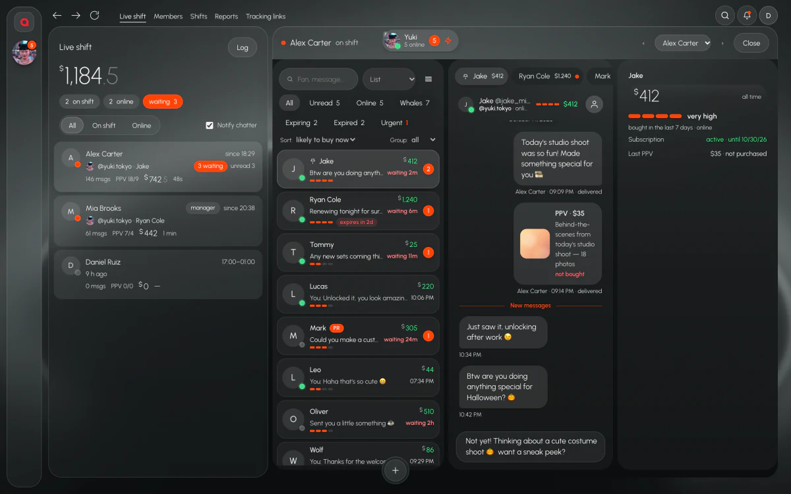Filter by Online 5
The image size is (791, 494).
(x=370, y=103)
